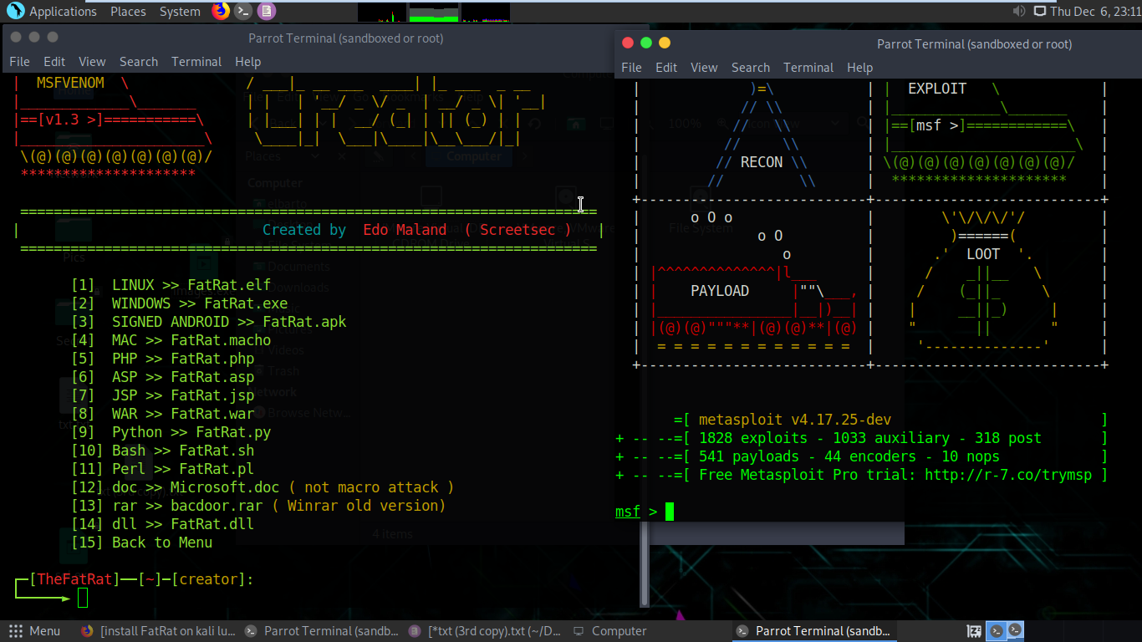1142x642 pixels.
Task: Switch to active Parrot Terminal taskbar entry
Action: 814,631
